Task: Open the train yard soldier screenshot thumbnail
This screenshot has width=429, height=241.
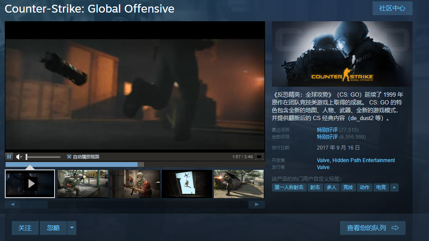Action: (x=82, y=184)
